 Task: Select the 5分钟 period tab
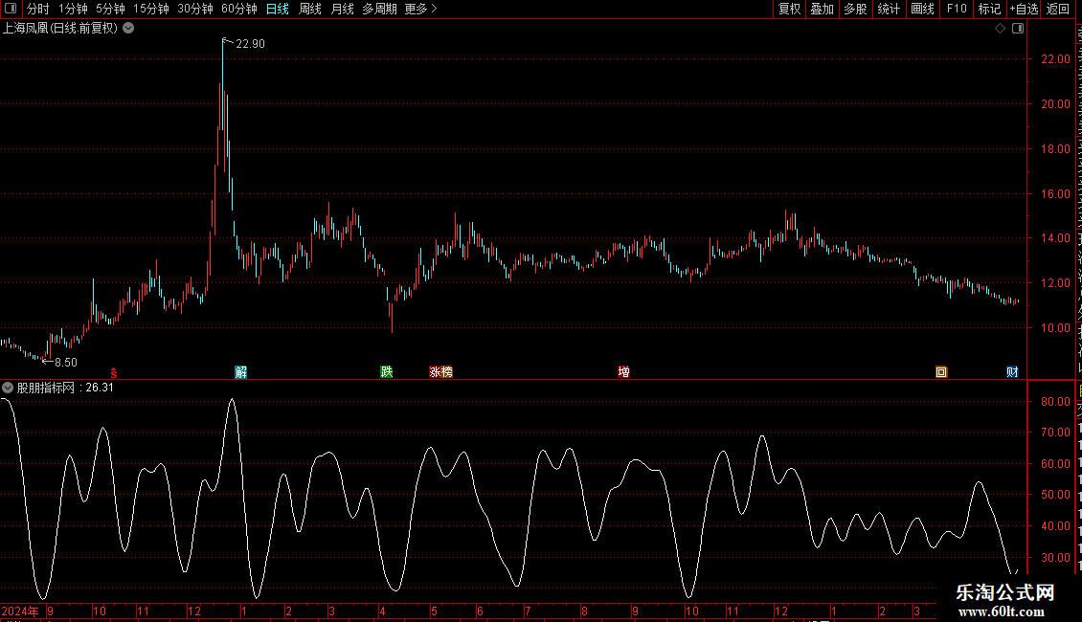pos(110,9)
